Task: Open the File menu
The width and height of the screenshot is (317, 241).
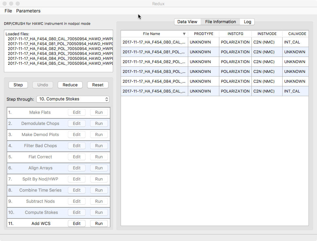Action: tap(8, 11)
